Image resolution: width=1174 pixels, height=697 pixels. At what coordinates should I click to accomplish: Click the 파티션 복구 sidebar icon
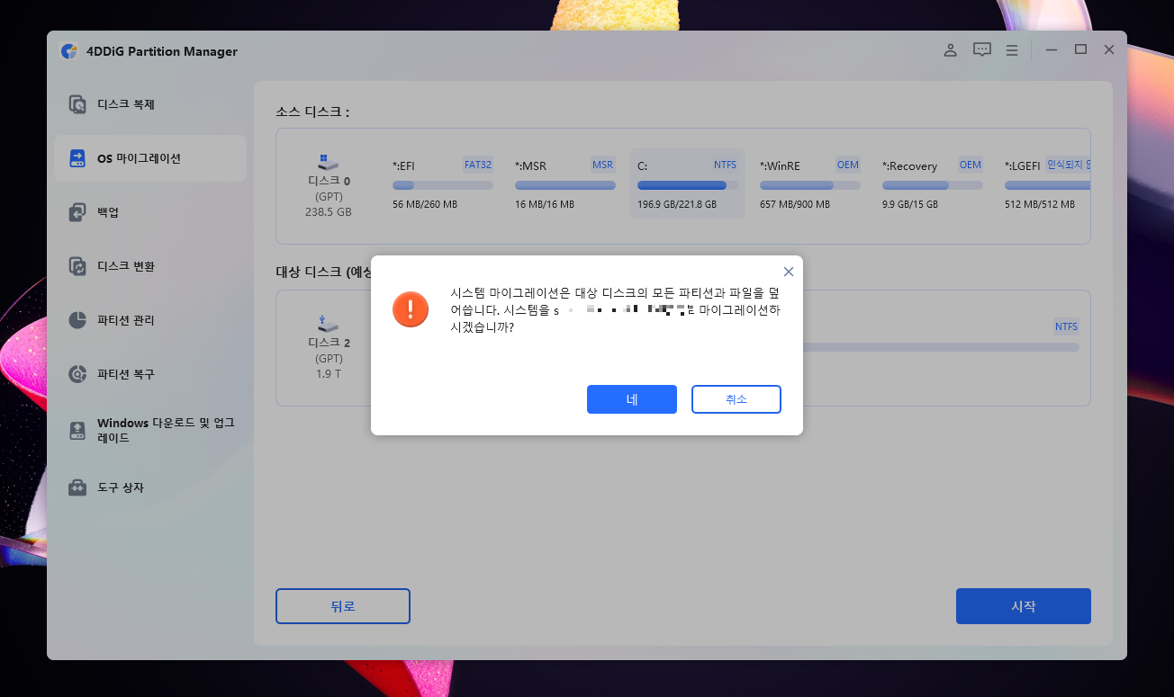[78, 374]
